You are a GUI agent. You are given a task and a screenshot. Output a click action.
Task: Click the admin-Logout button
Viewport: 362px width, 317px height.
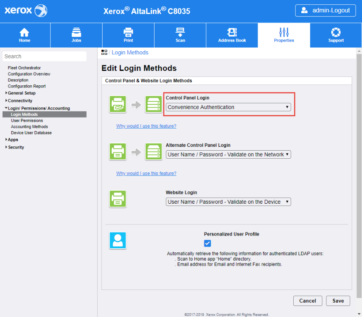(x=326, y=11)
